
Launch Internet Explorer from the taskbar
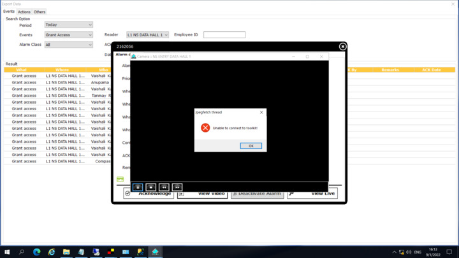tap(52, 252)
